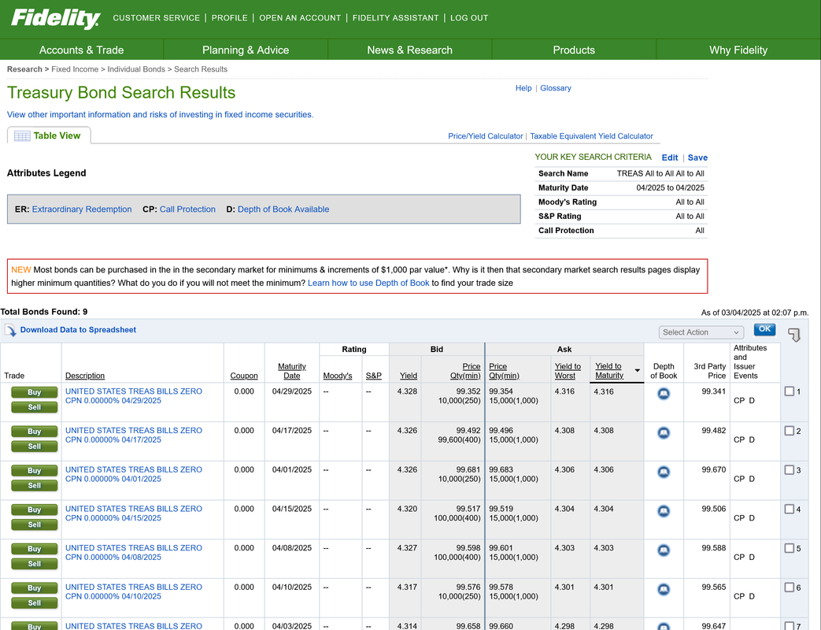This screenshot has width=821, height=630.
Task: Check the checkbox for row 4
Action: click(789, 509)
